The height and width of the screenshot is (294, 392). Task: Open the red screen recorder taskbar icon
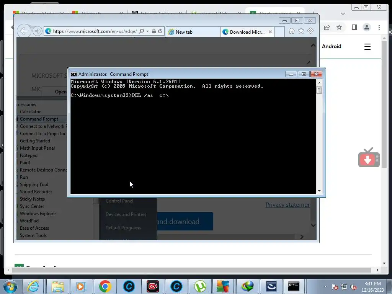[152, 286]
